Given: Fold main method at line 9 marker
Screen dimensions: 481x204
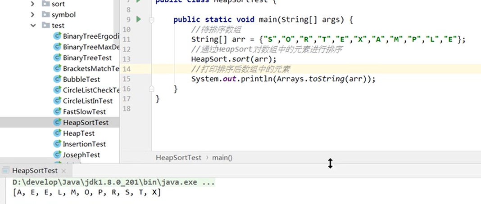Looking at the screenshot, I should (x=151, y=20).
